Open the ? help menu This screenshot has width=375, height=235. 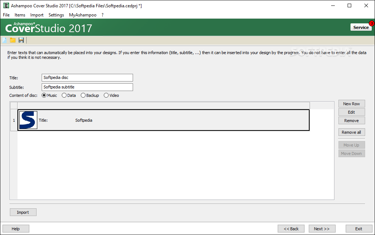[103, 15]
